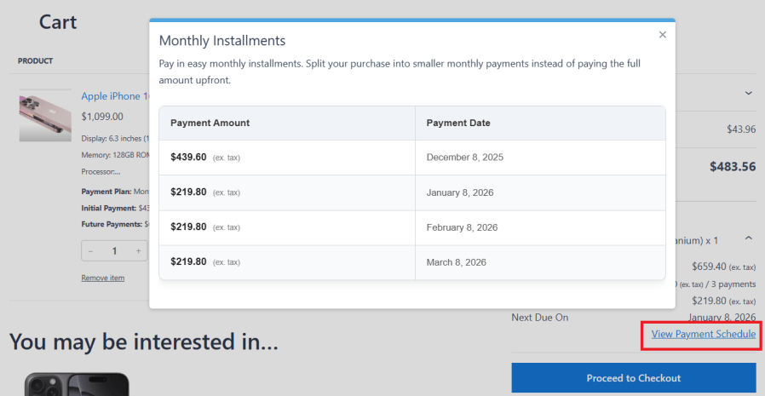Image resolution: width=765 pixels, height=396 pixels.
Task: Click the Remove item link
Action: click(103, 278)
